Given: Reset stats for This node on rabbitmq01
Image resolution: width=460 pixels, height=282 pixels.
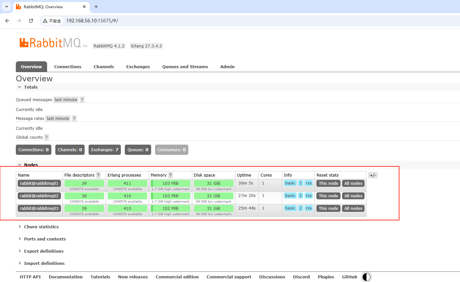Looking at the screenshot, I should tap(328, 183).
